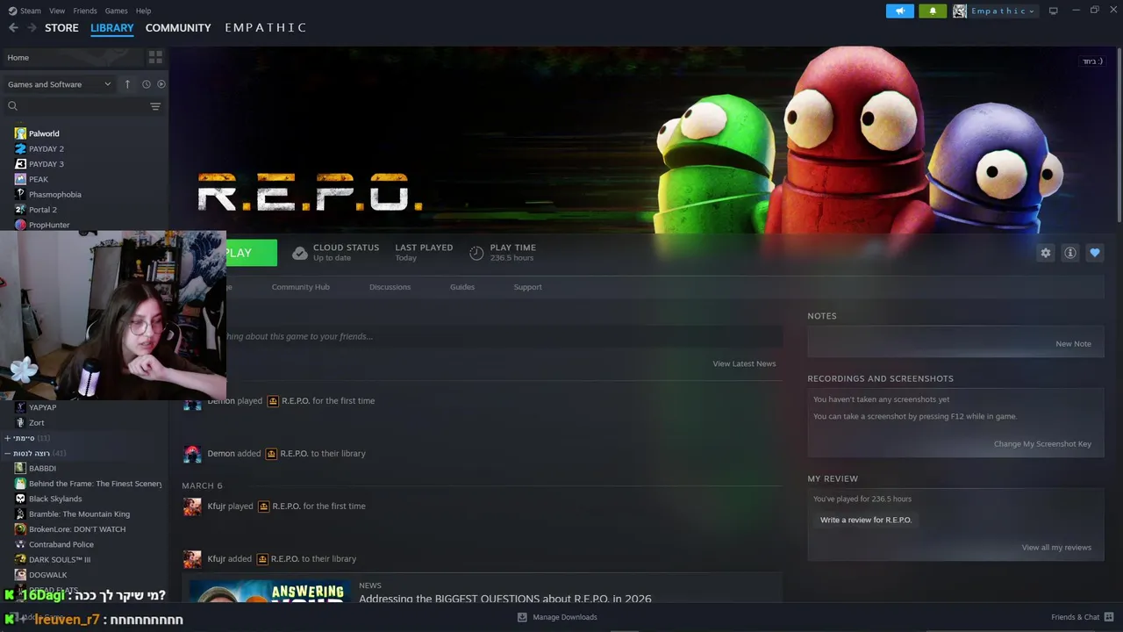
Task: Open the Support tab
Action: (x=527, y=287)
